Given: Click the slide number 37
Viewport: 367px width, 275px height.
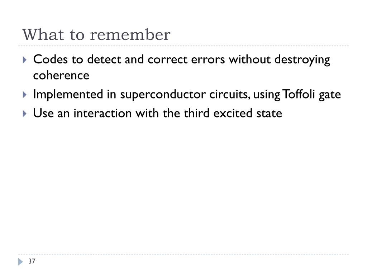Looking at the screenshot, I should 32,261.
